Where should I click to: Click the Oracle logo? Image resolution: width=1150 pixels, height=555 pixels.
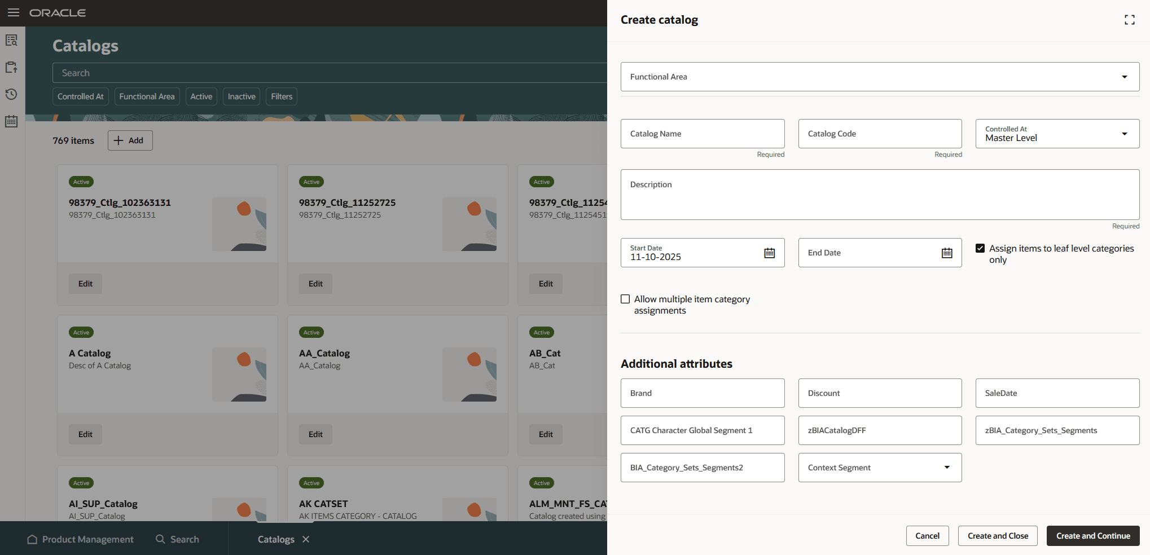(58, 12)
